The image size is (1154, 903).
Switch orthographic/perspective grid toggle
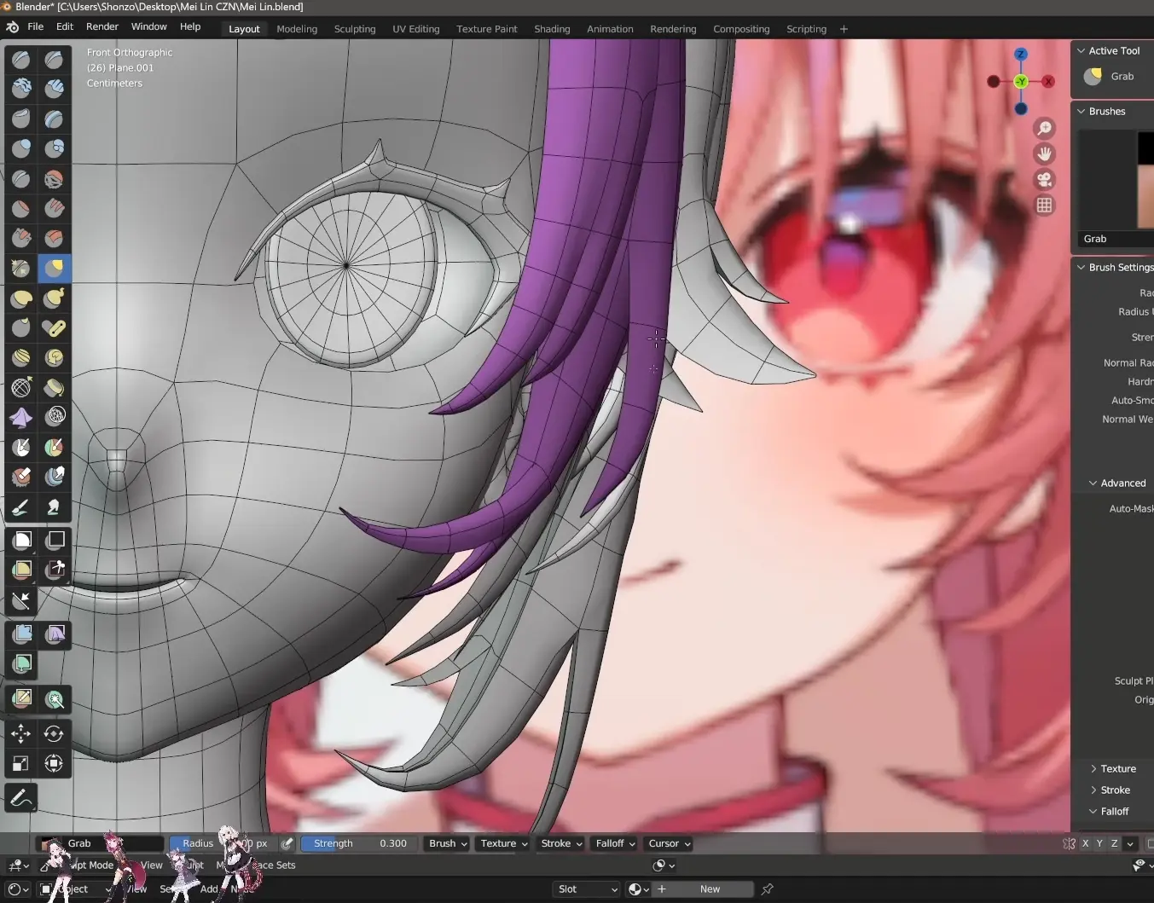tap(1044, 205)
